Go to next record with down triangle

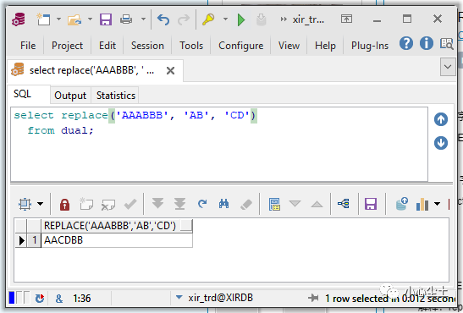click(x=295, y=204)
